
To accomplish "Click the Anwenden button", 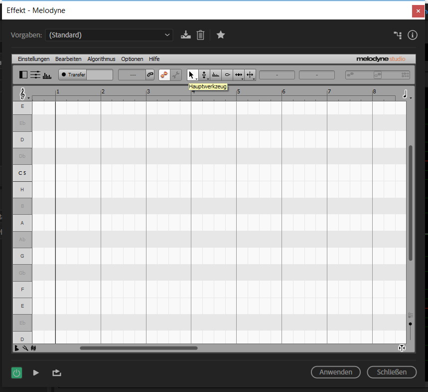I will click(336, 372).
